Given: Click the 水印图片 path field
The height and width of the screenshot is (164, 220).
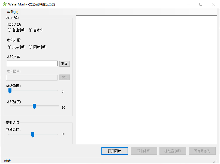Looking at the screenshot, I should pos(32,77).
